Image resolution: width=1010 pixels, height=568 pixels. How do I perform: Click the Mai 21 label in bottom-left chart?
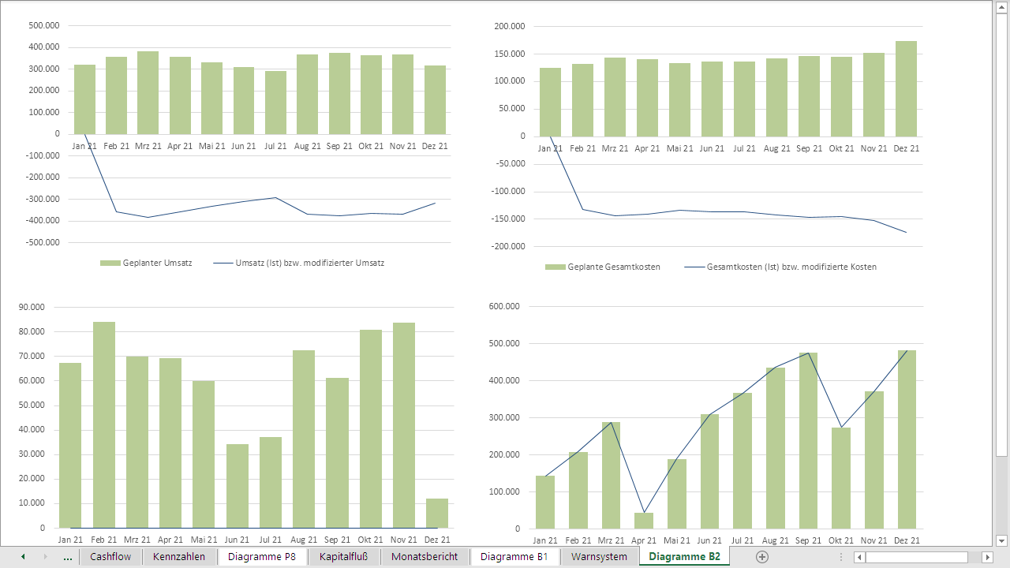(204, 540)
